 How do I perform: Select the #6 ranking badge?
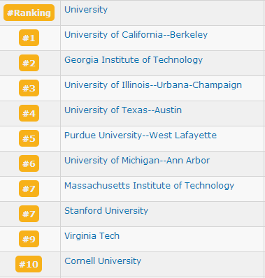[x=29, y=163]
